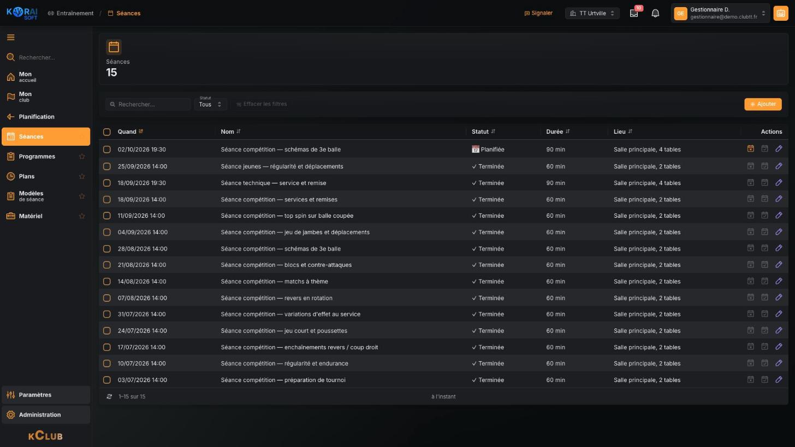This screenshot has height=447, width=795.
Task: Click the orange calendar button at top right
Action: [x=780, y=14]
